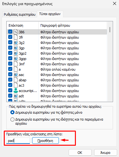Click the ac3 blank file icon
This screenshot has width=119, height=157.
[x=16, y=85]
